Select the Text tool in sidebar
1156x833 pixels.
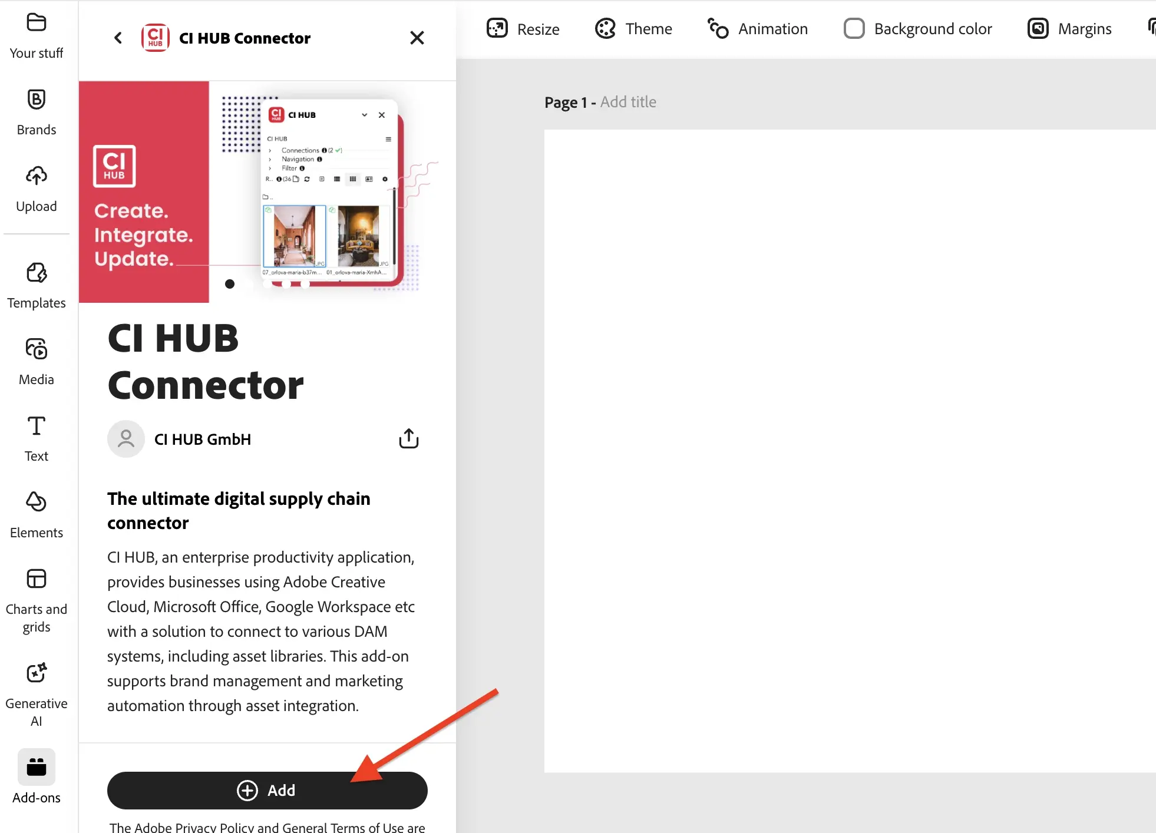pyautogui.click(x=37, y=439)
